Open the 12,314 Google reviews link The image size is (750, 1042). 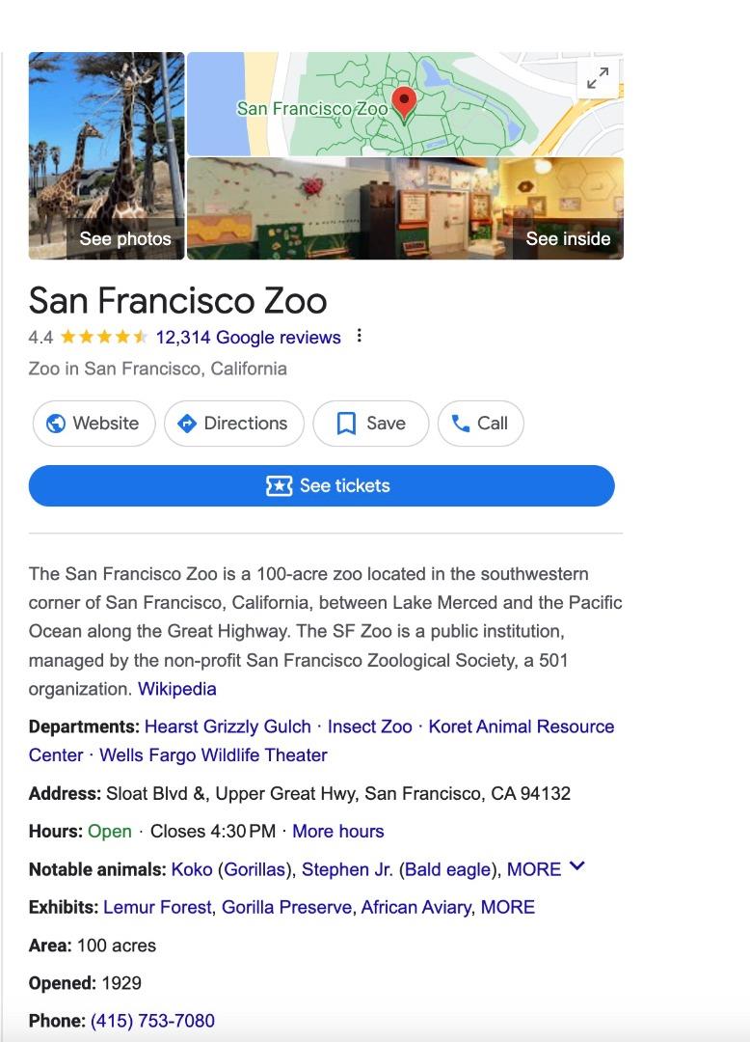pos(248,338)
